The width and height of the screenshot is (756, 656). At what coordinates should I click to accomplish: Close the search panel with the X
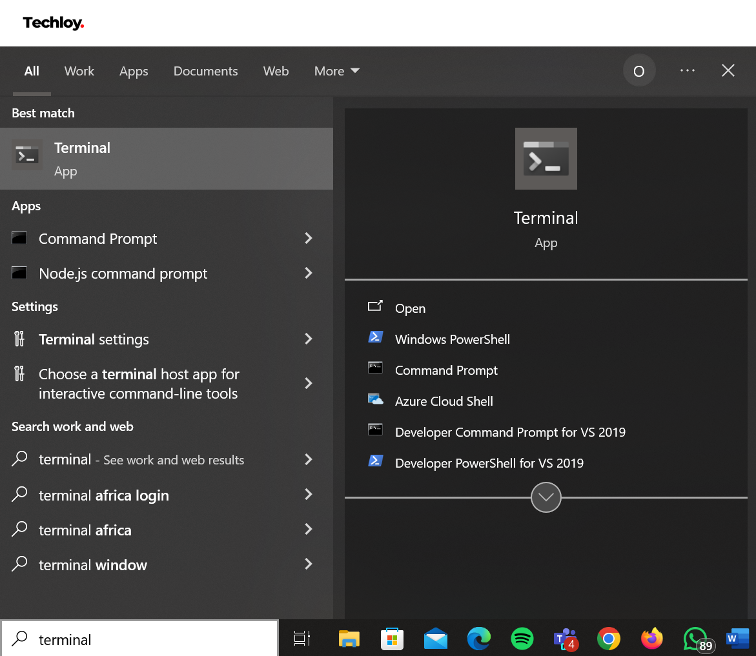click(728, 70)
